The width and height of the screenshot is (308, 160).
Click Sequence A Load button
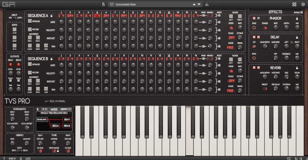click(x=30, y=46)
